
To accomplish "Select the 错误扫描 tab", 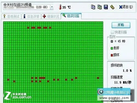I will [71, 16].
